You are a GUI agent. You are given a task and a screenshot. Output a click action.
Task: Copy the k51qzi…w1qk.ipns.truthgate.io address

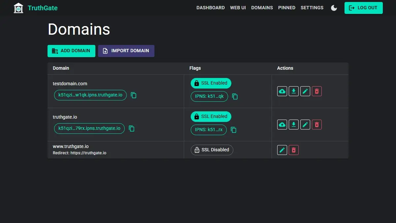134,95
